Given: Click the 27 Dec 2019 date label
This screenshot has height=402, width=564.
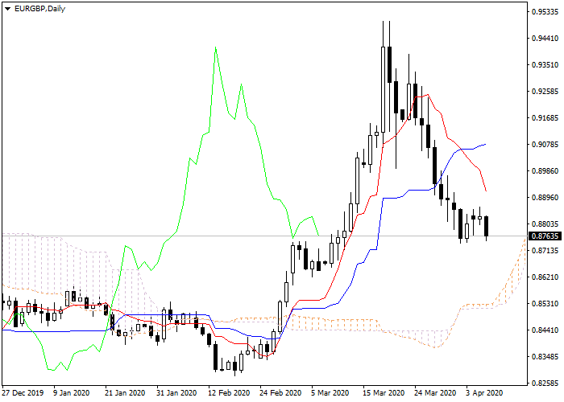Looking at the screenshot, I should [x=23, y=393].
